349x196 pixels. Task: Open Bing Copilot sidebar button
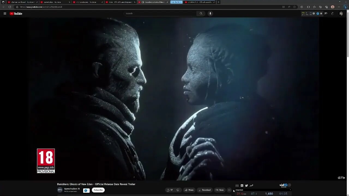345,7
